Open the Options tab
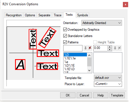This screenshot has height=102, width=129. [x=30, y=15]
